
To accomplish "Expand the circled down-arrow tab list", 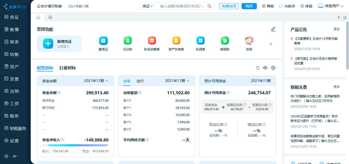I will [x=50, y=17].
